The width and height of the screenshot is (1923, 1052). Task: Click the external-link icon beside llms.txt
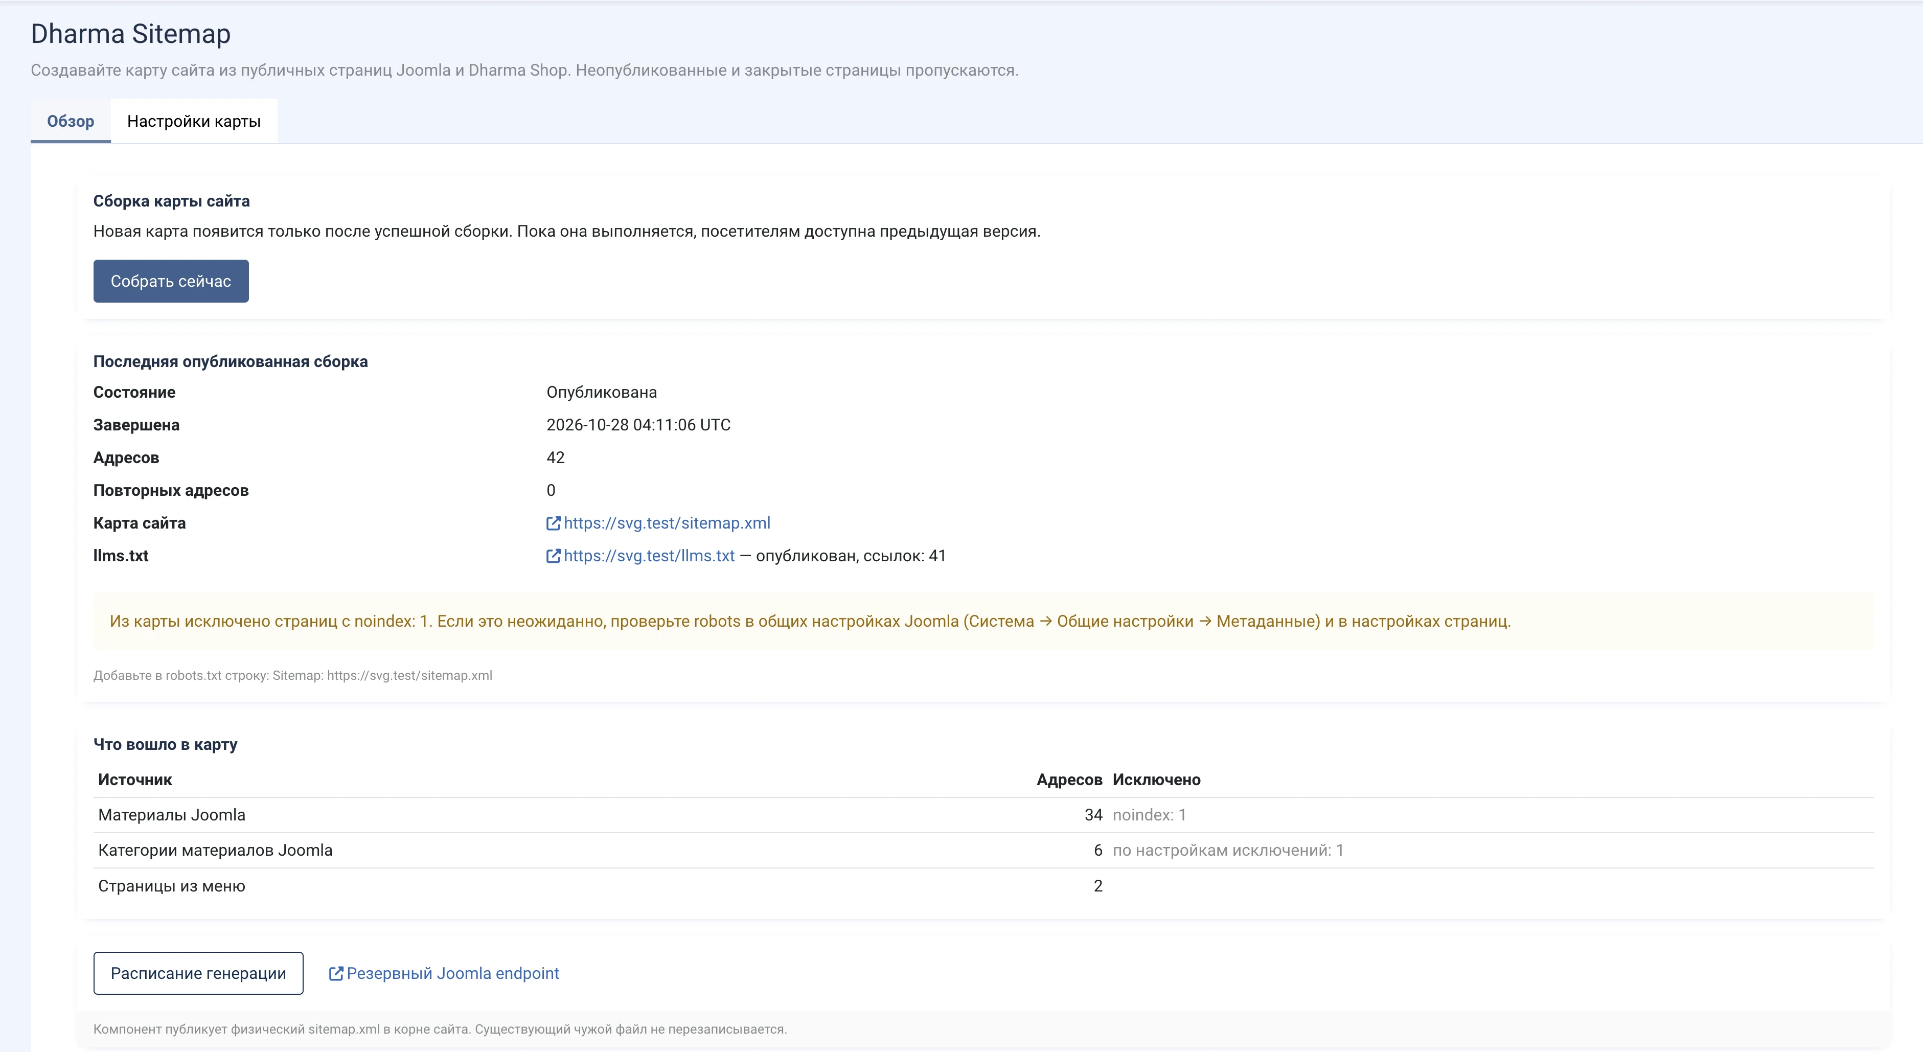(553, 556)
